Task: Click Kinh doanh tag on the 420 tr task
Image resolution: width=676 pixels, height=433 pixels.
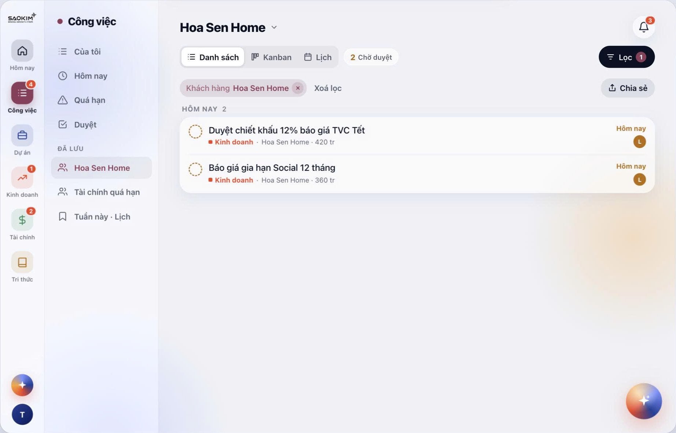Action: click(x=231, y=142)
